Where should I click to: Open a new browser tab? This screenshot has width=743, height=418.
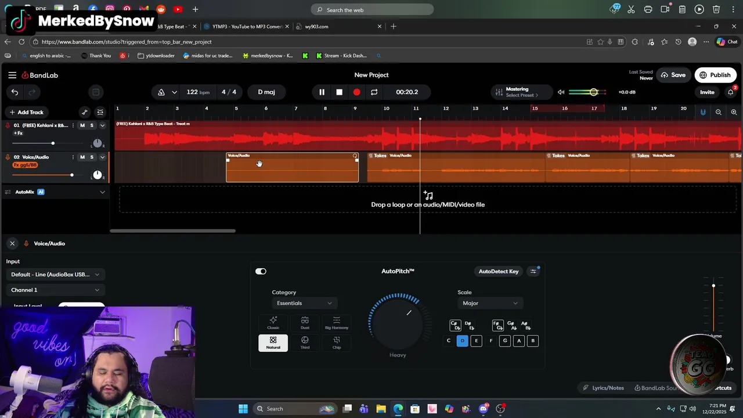[x=394, y=26]
